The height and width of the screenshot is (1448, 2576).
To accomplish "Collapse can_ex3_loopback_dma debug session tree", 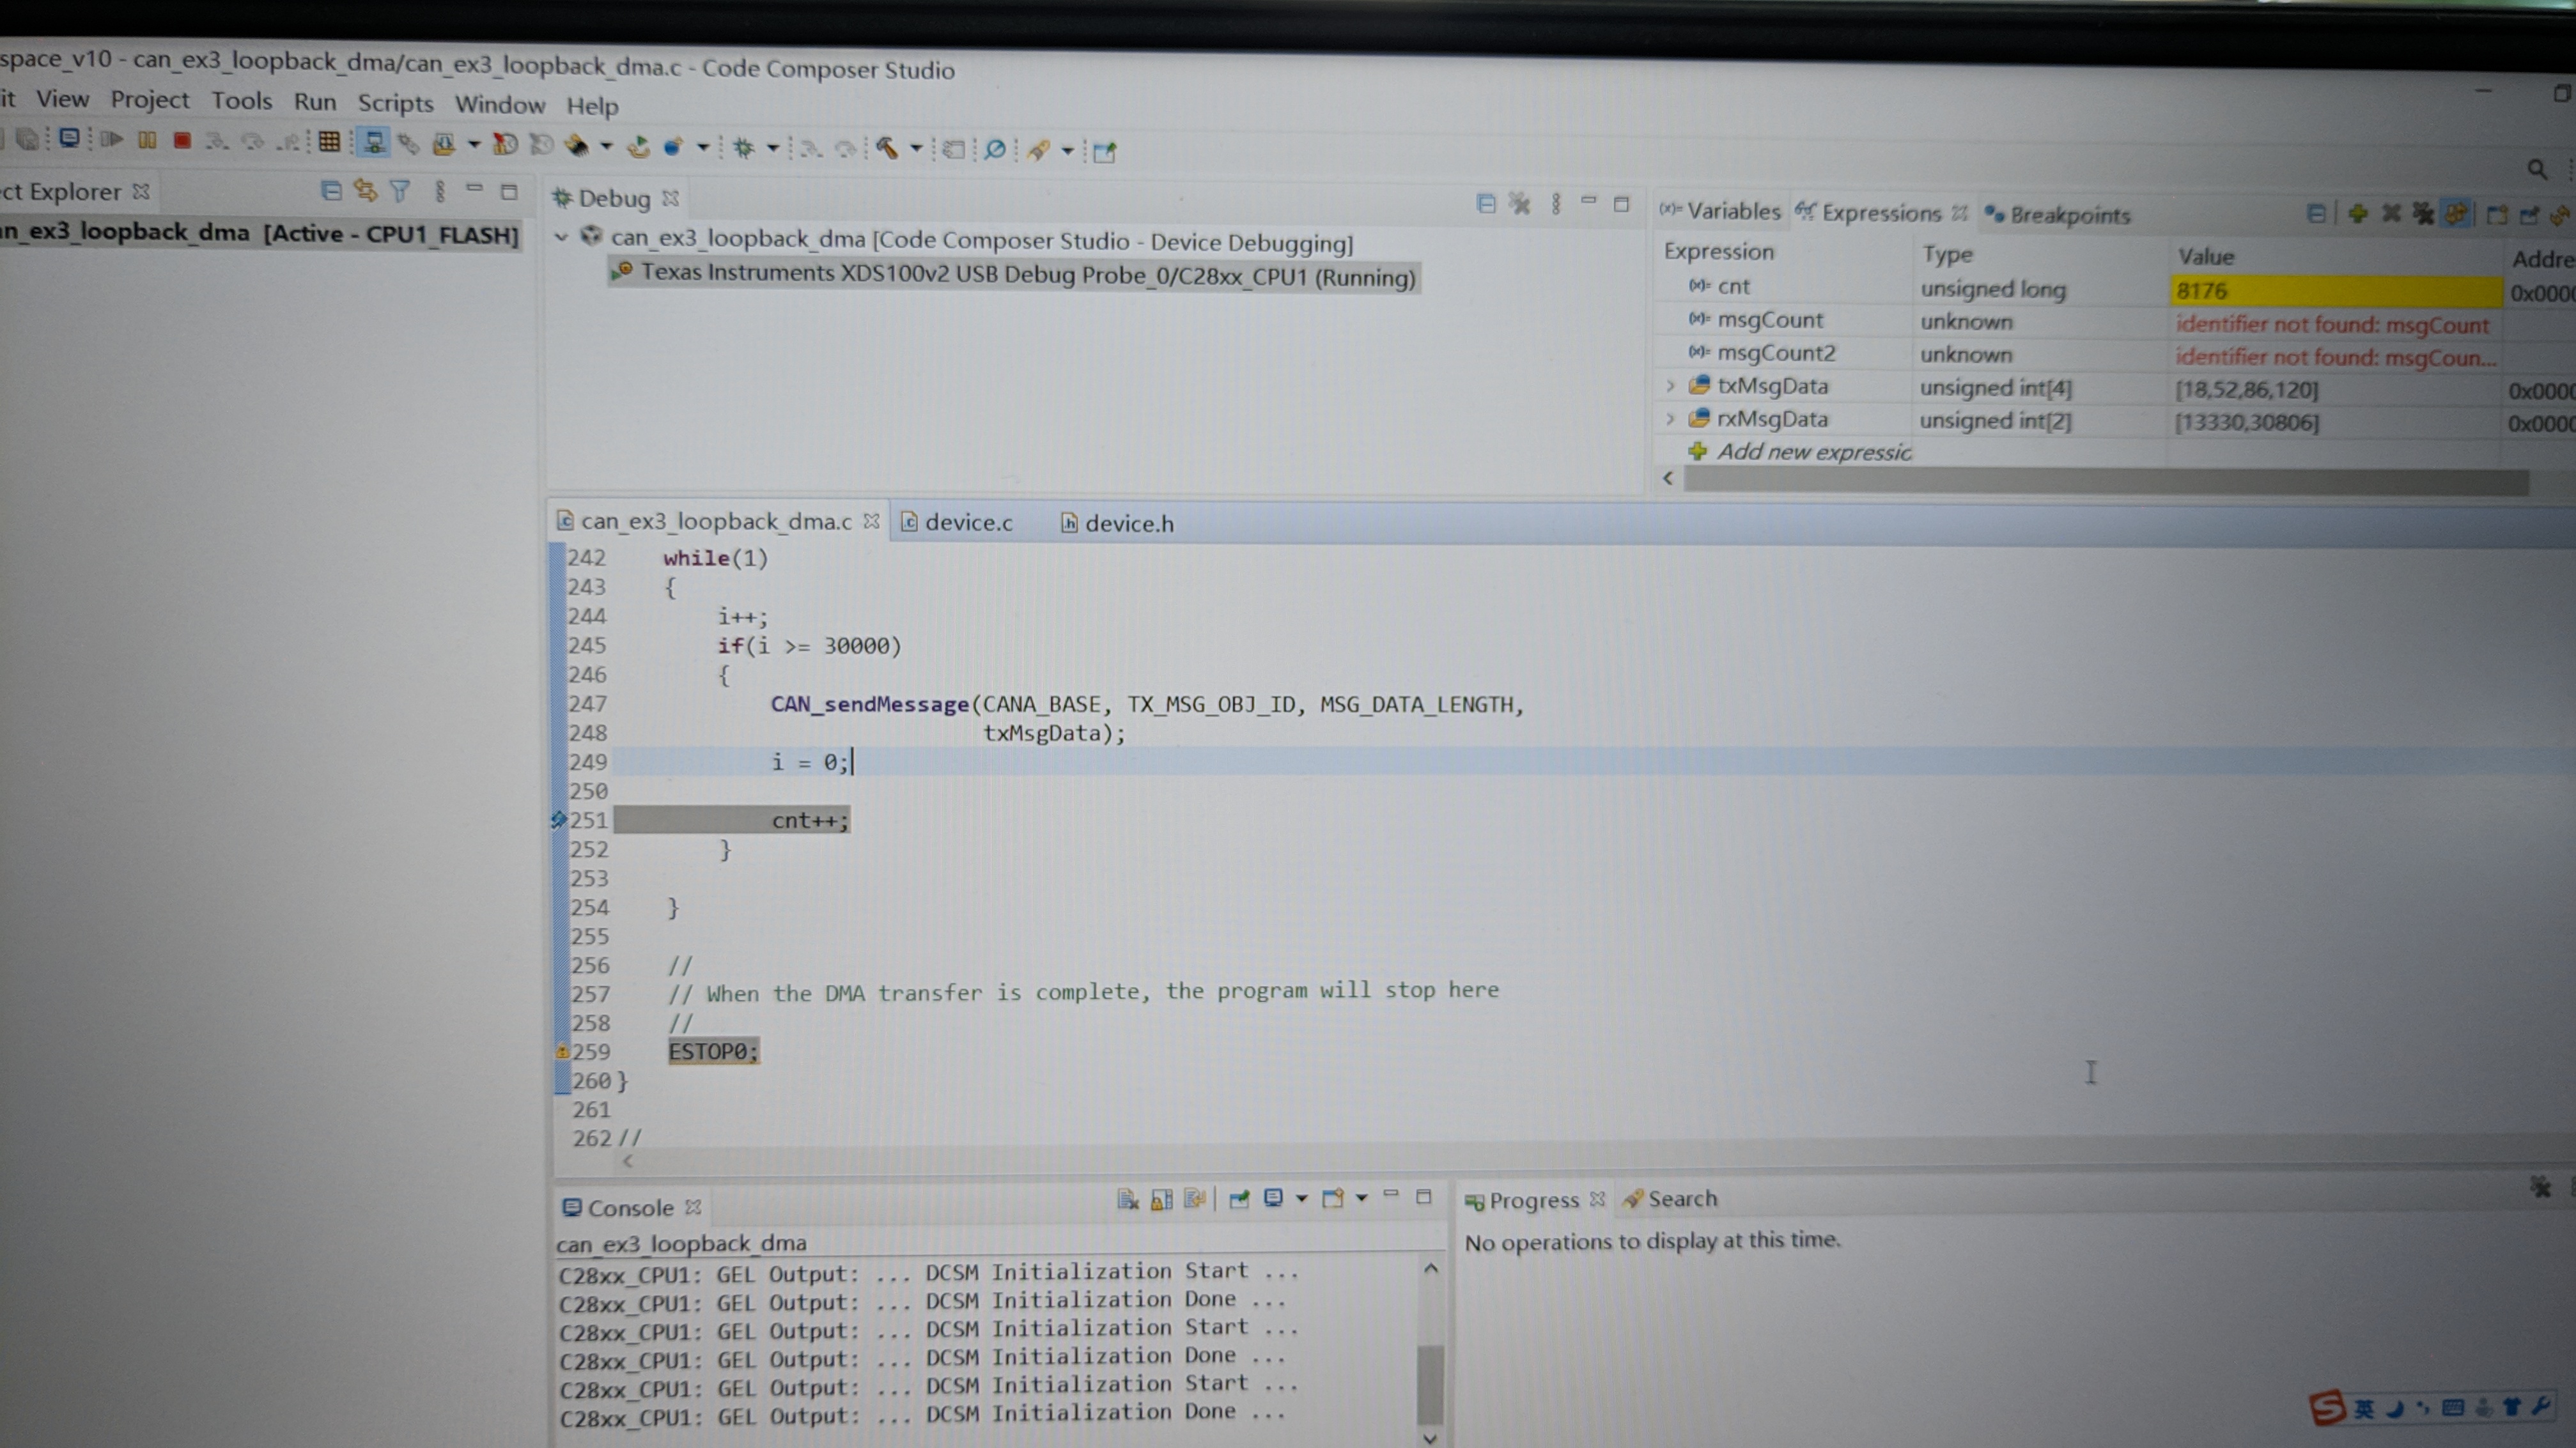I will point(561,237).
